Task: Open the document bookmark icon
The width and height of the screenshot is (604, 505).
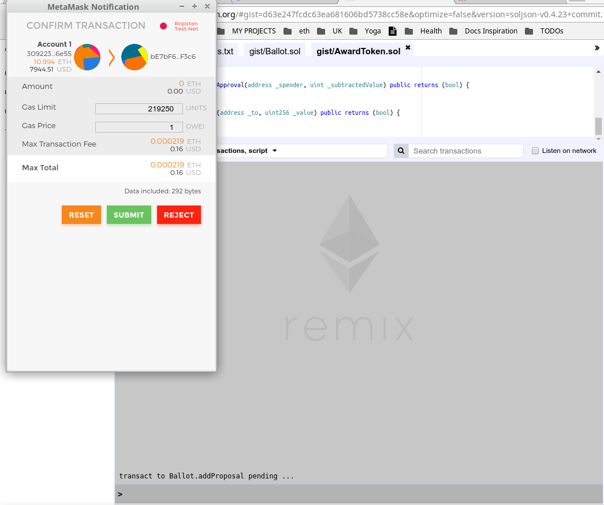Action: 393,31
